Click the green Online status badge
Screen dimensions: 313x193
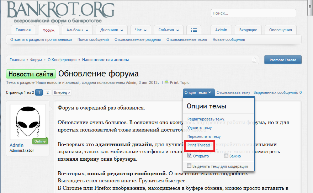40,141
